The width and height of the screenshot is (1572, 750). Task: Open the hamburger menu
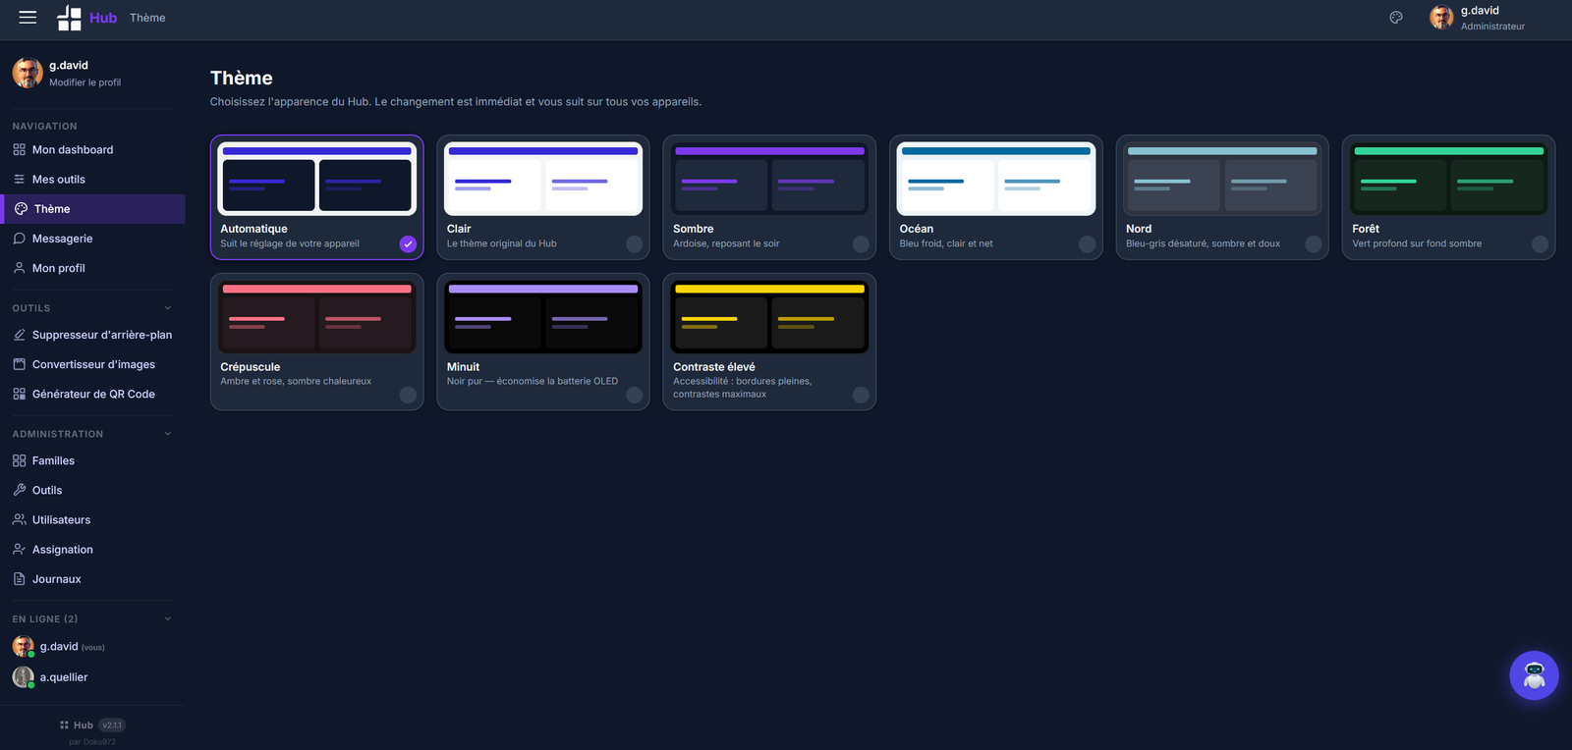point(28,18)
